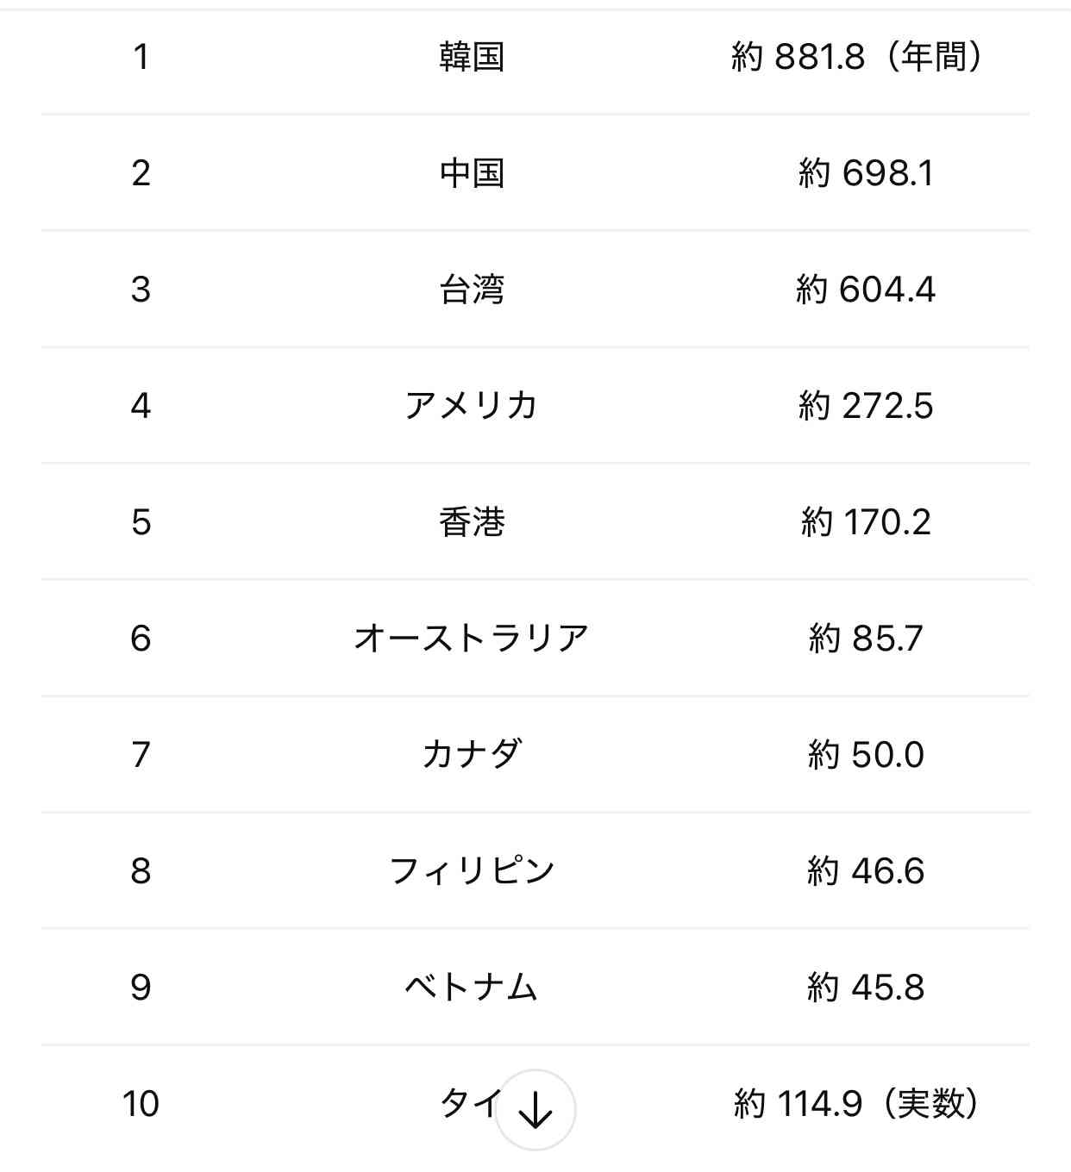
Task: Select the 中国 country cell
Action: [x=472, y=173]
